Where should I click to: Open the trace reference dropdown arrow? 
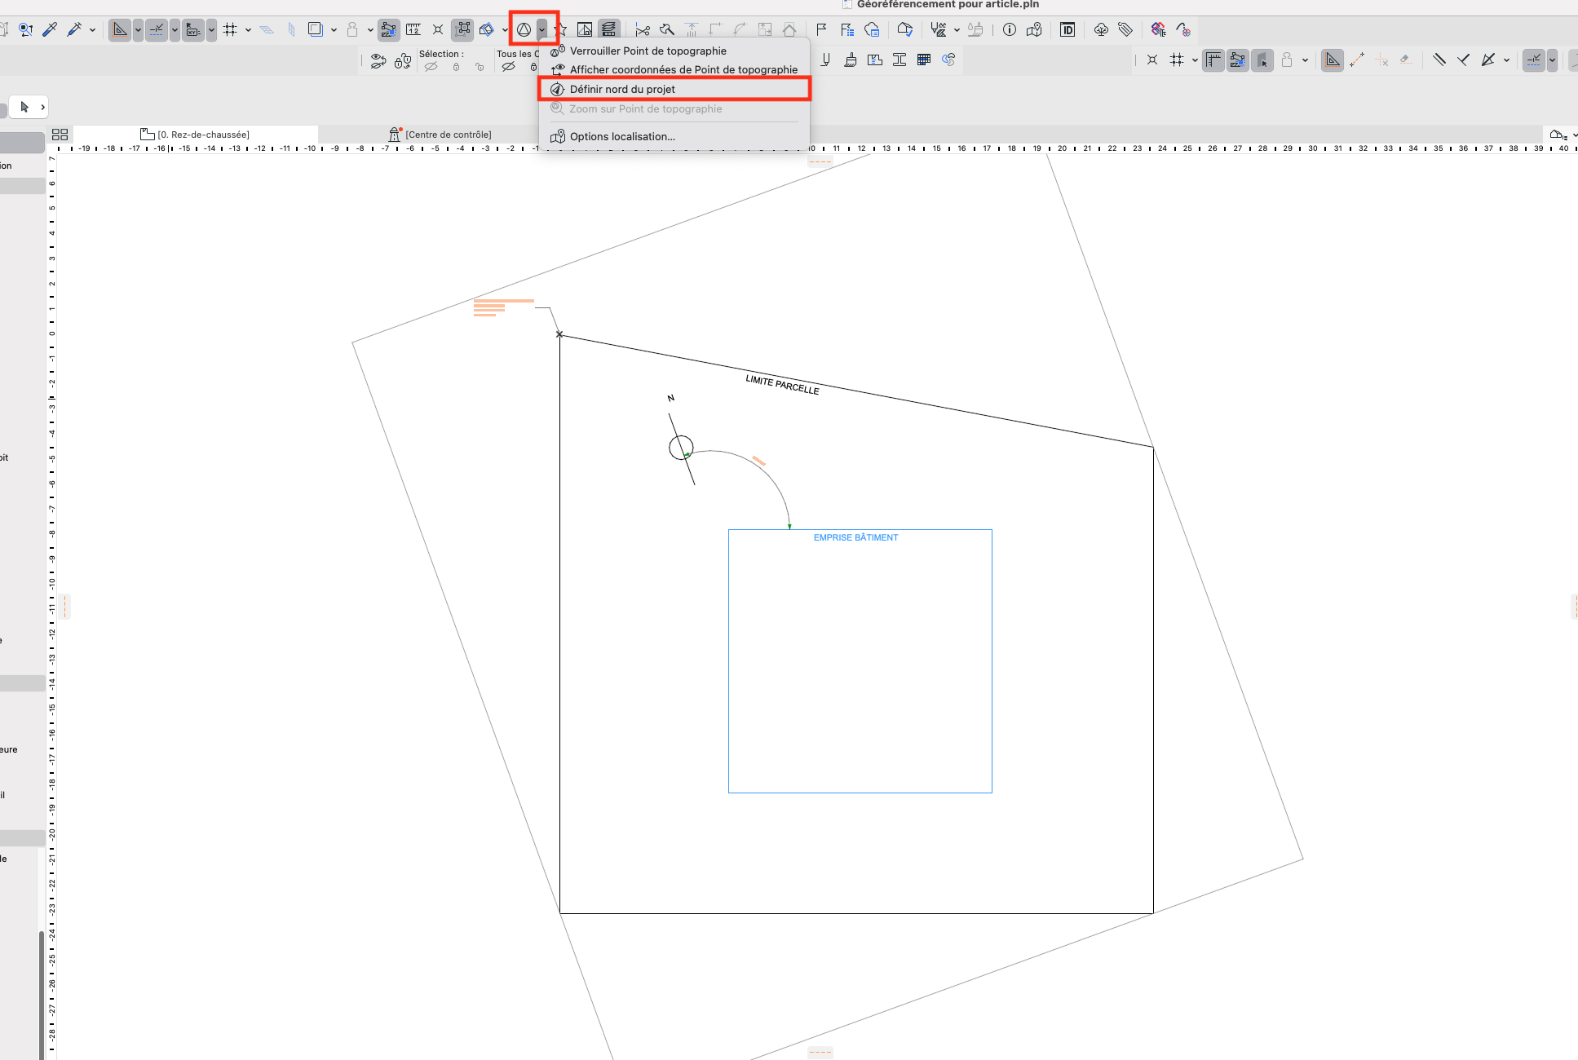[334, 30]
